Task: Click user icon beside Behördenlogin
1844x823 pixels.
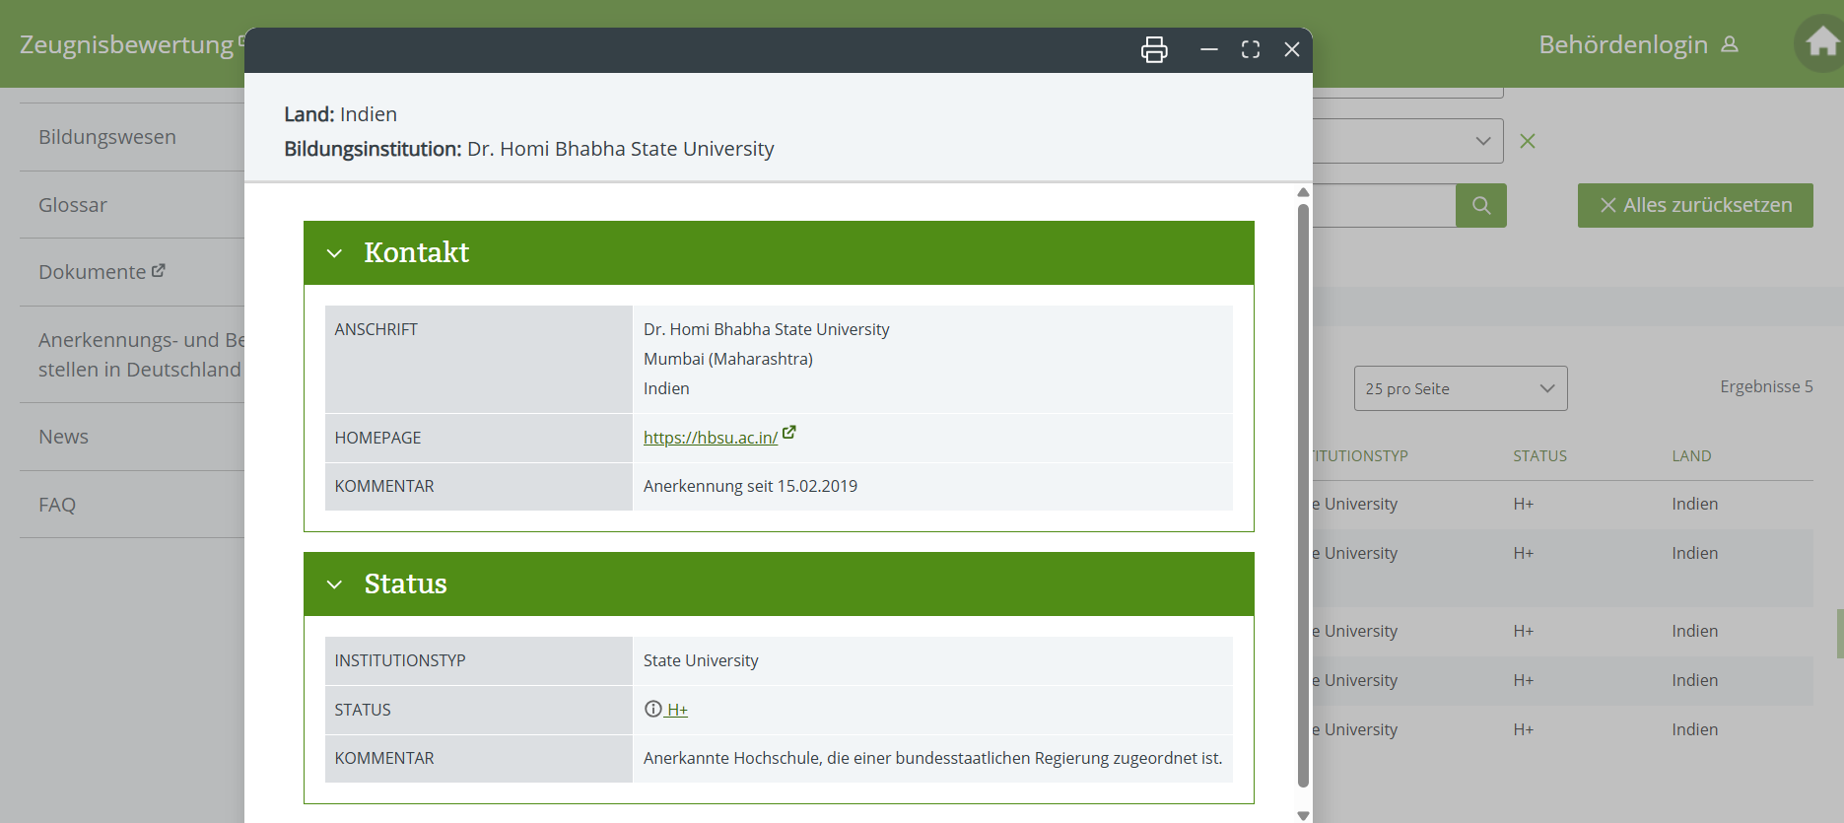Action: 1730,44
